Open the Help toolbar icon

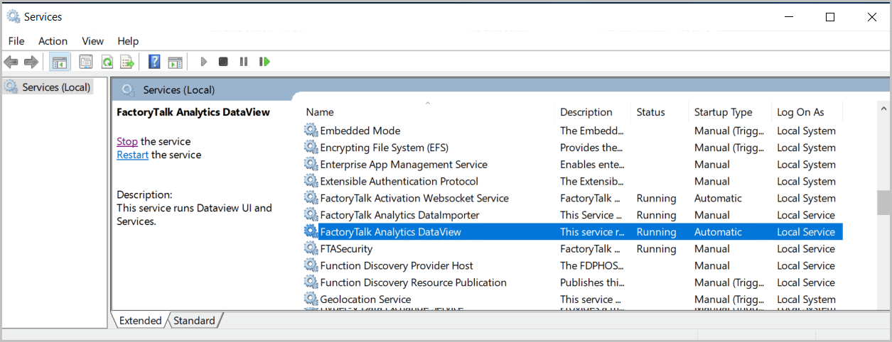pyautogui.click(x=154, y=62)
